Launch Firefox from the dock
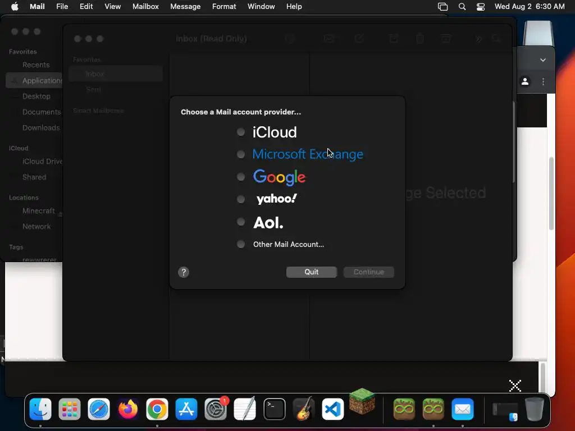Screen dimensions: 575x431 [127, 409]
